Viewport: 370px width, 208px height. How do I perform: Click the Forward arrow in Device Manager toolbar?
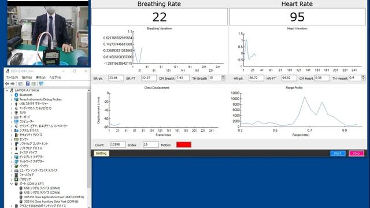[x=13, y=84]
